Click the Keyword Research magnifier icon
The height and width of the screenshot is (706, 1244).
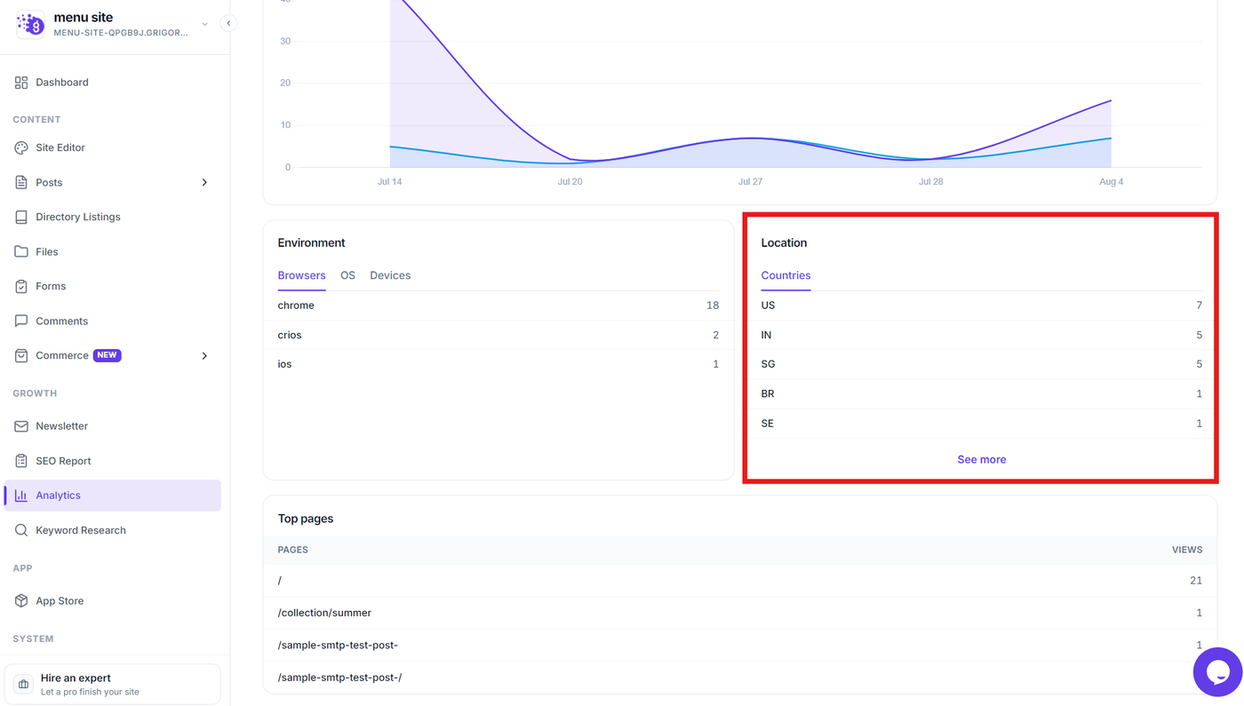pyautogui.click(x=21, y=530)
